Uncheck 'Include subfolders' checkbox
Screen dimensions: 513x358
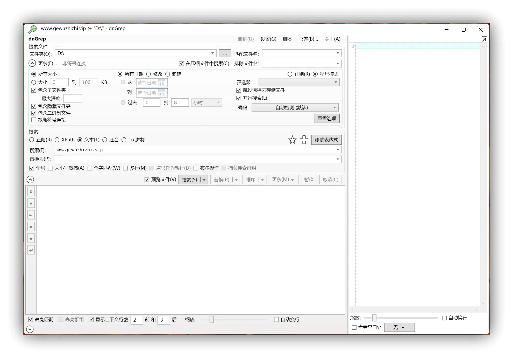[x=34, y=90]
